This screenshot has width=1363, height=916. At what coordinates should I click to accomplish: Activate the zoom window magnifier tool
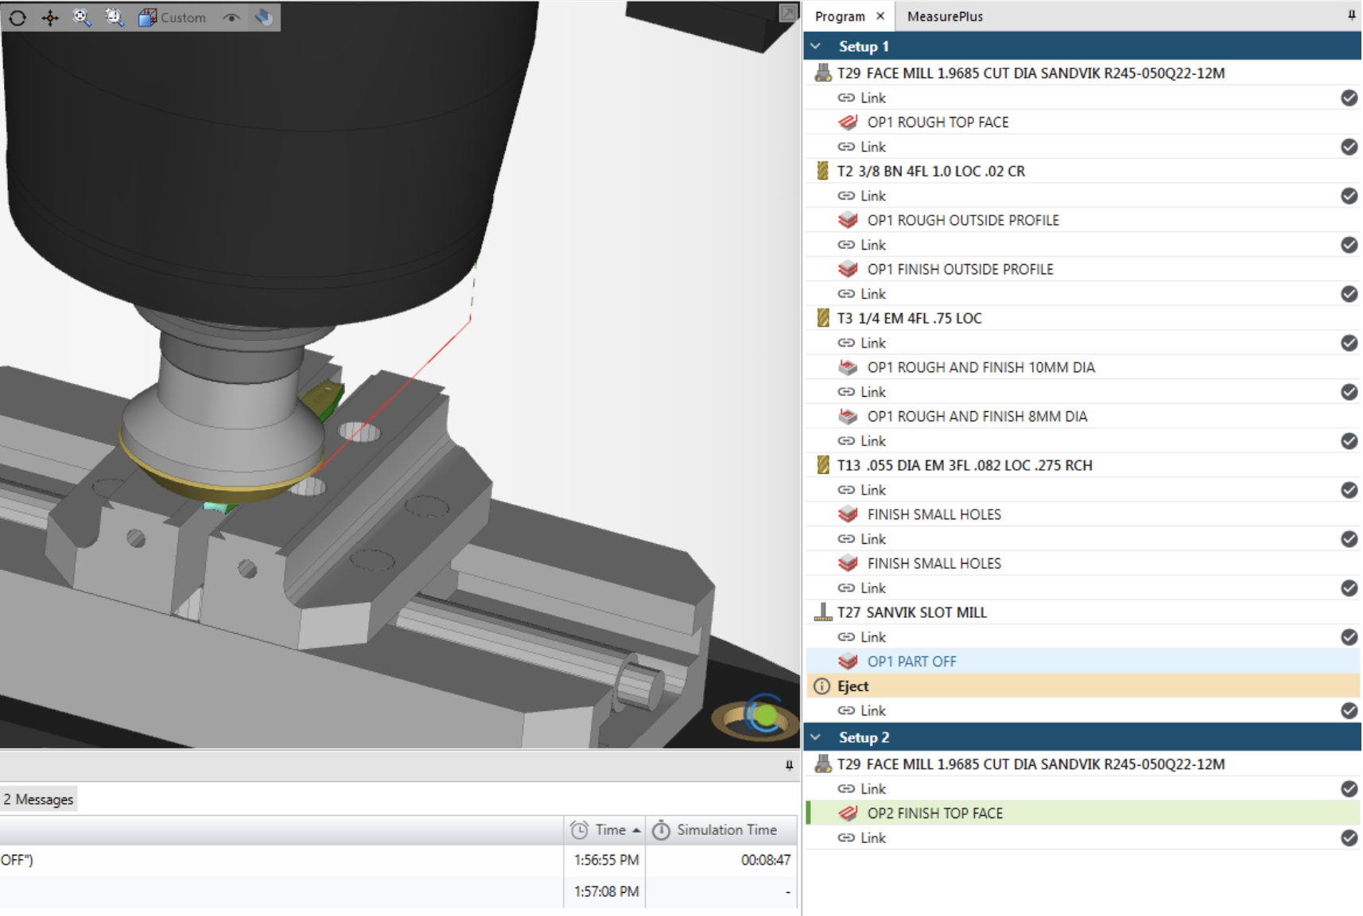tap(114, 17)
